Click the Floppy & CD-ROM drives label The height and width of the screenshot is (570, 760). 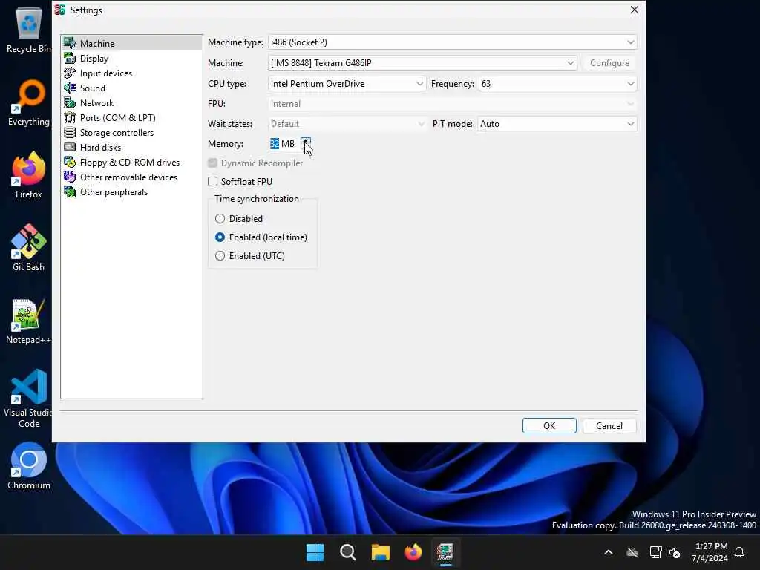tap(130, 163)
